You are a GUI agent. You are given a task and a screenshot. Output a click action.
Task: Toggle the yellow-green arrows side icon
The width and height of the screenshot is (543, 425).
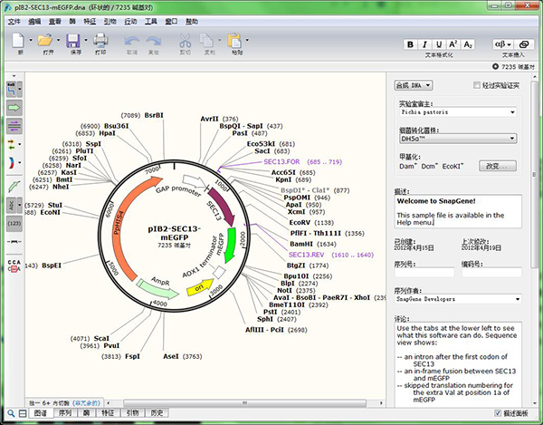coord(12,144)
